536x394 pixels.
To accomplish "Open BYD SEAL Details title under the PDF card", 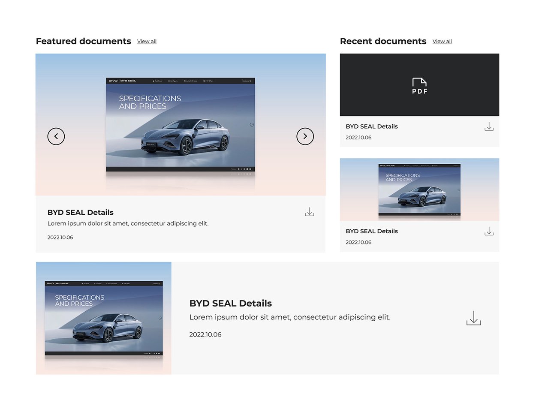I will (x=372, y=126).
